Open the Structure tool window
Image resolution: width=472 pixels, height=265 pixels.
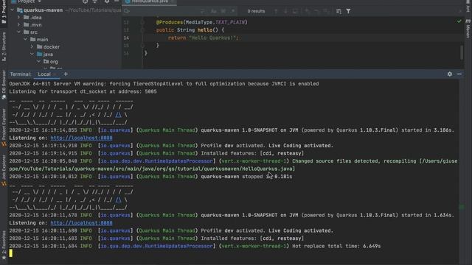(x=4, y=47)
